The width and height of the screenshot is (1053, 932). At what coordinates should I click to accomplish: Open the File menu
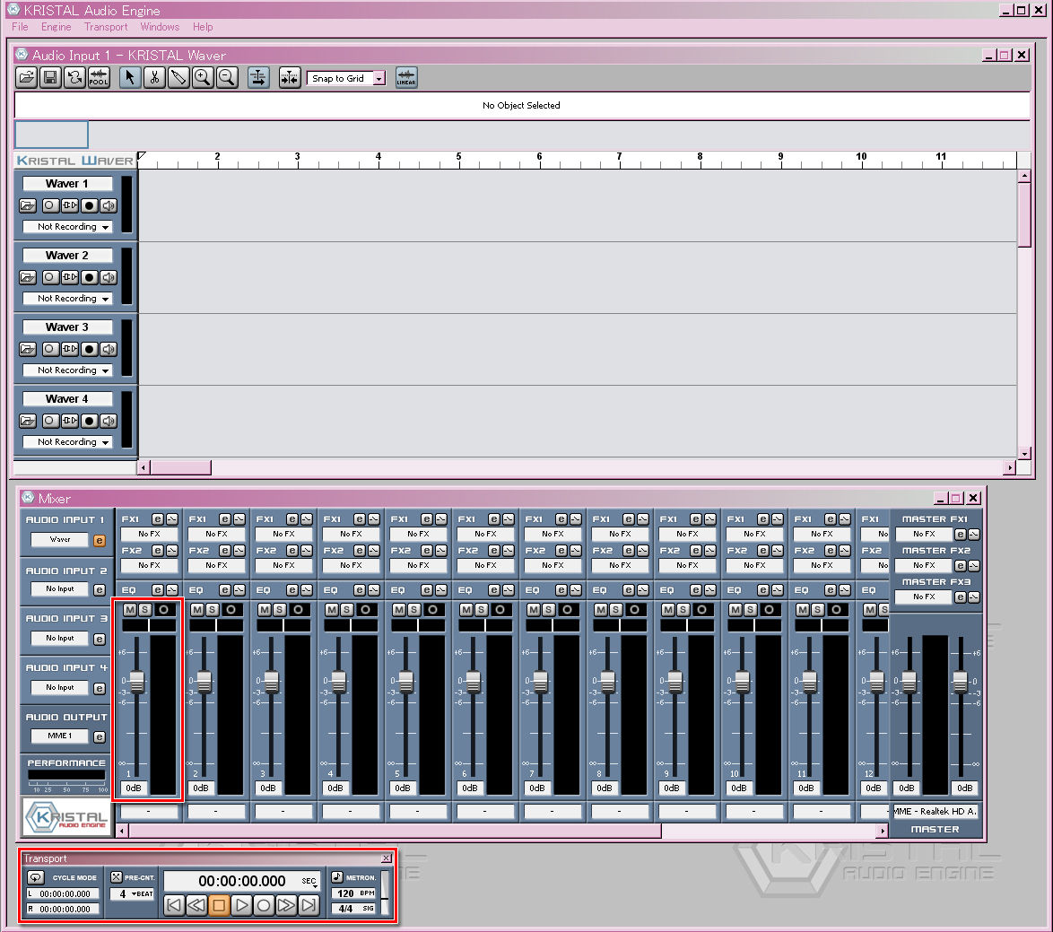tap(20, 27)
